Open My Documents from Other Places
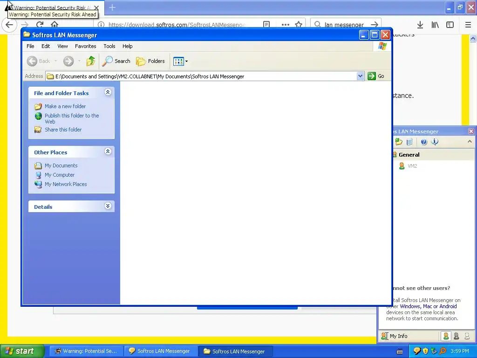Image resolution: width=477 pixels, height=358 pixels. click(x=61, y=165)
